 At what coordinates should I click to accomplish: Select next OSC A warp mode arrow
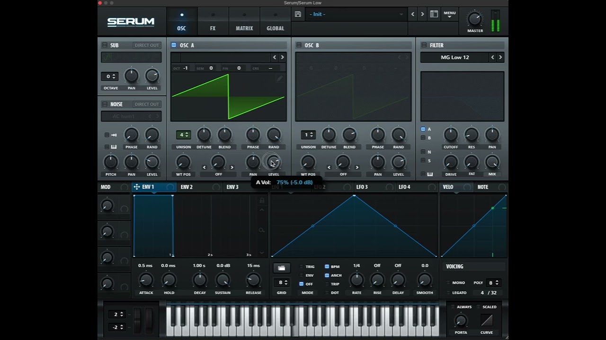[232, 167]
